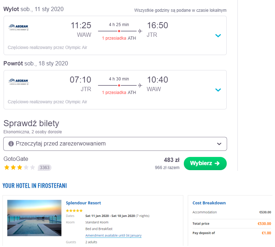Screen dimensions: 275x247
Task: Click the Aegean logo on the return flight
Action: click(x=19, y=82)
